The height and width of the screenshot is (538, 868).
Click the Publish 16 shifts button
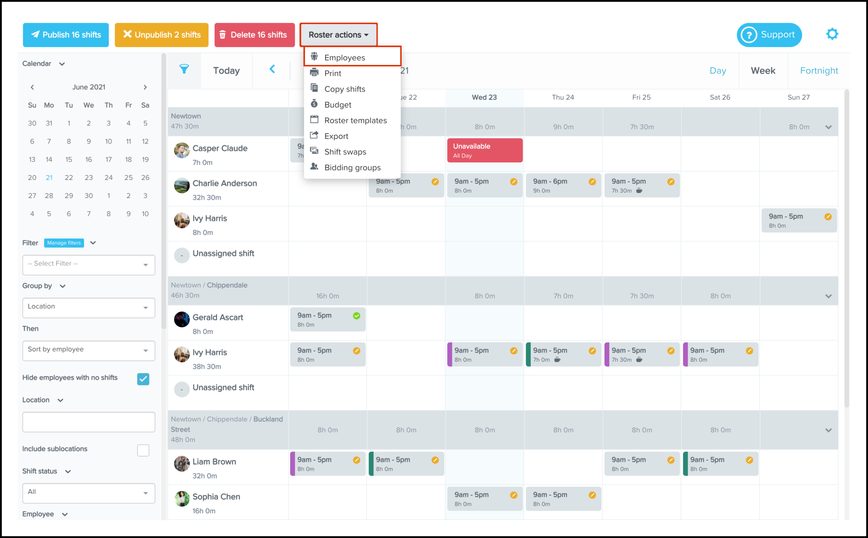[66, 35]
